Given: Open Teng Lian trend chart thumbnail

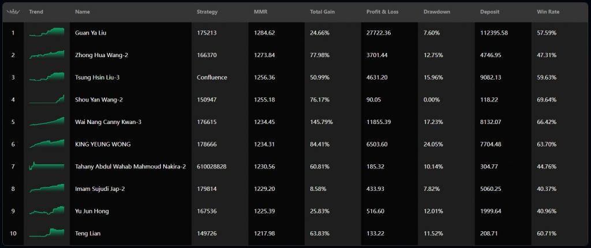Looking at the screenshot, I should click(x=47, y=233).
